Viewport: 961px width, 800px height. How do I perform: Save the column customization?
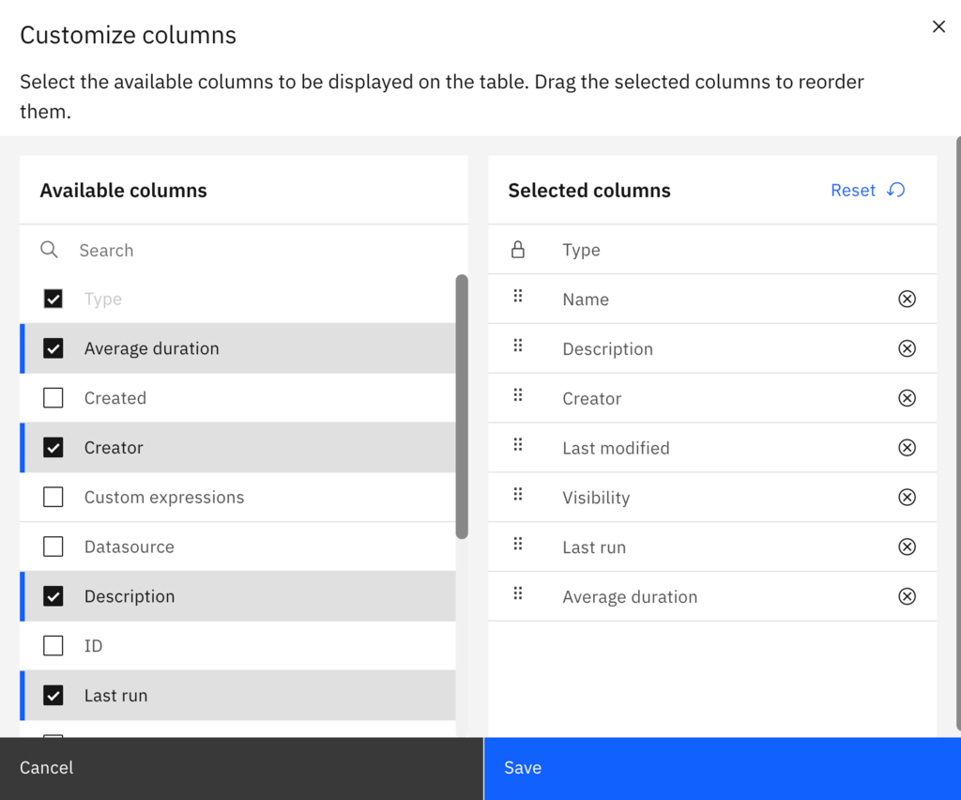tap(722, 768)
